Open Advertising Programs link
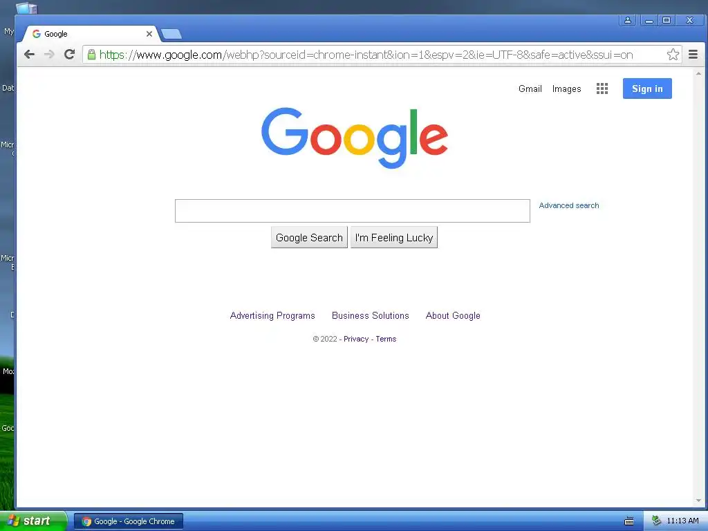Image resolution: width=708 pixels, height=531 pixels. (272, 315)
